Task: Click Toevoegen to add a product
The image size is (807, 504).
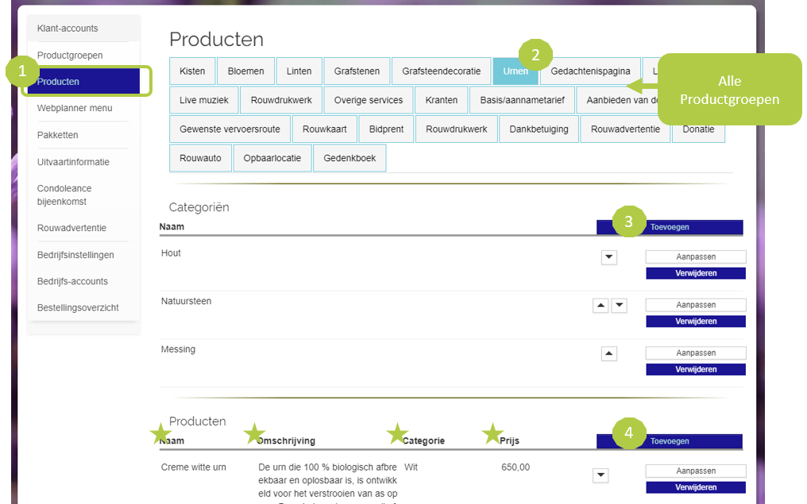Action: (x=670, y=441)
